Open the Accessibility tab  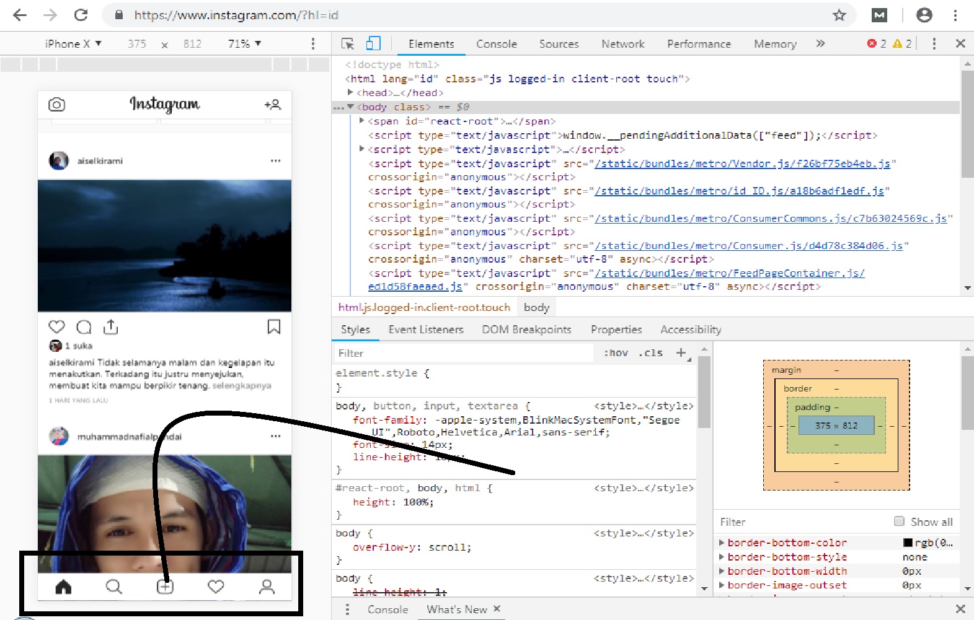pyautogui.click(x=691, y=330)
